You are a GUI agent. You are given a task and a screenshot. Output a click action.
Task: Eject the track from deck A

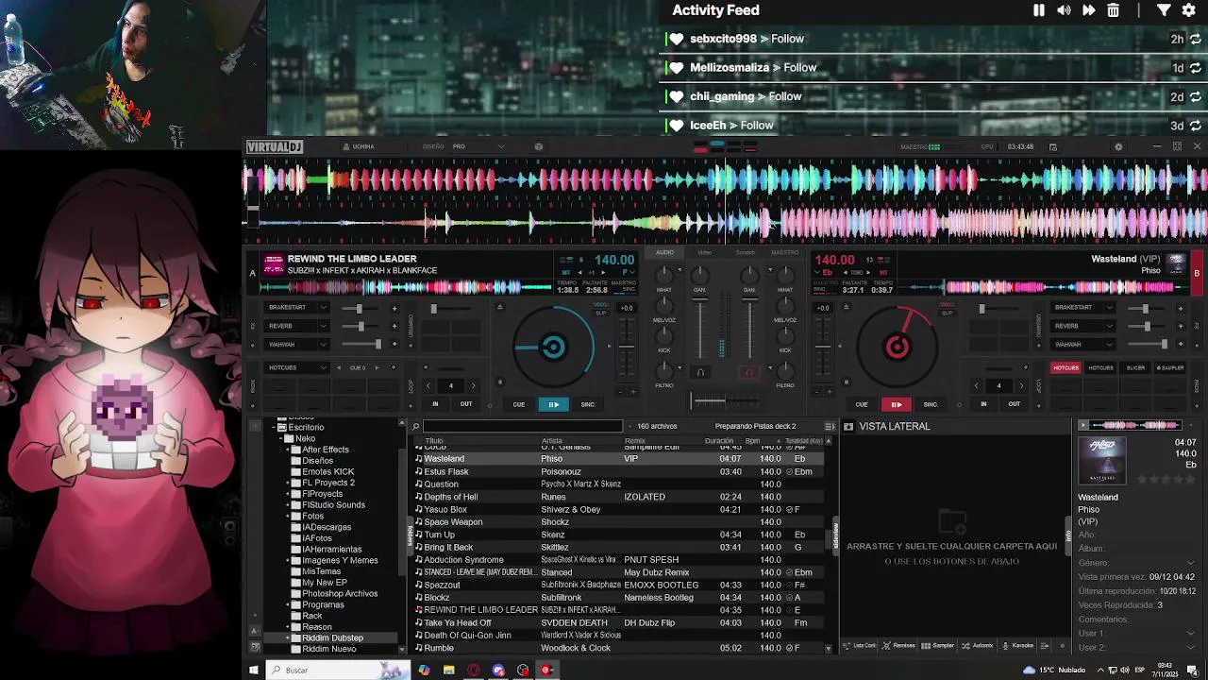click(500, 307)
